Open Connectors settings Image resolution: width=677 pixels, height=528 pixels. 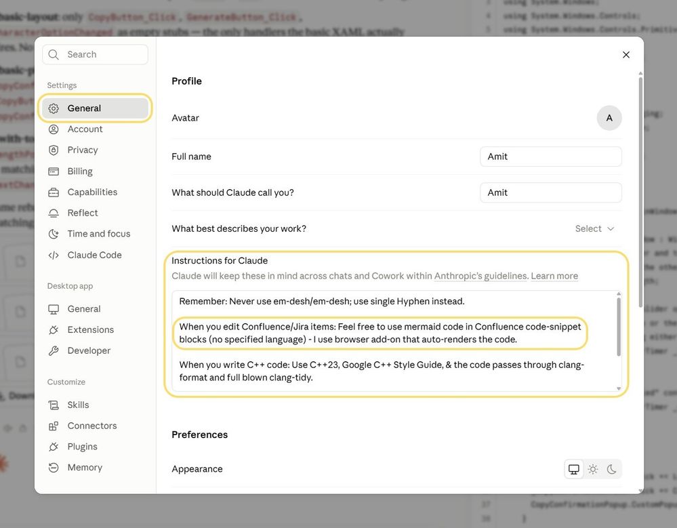[x=96, y=426]
